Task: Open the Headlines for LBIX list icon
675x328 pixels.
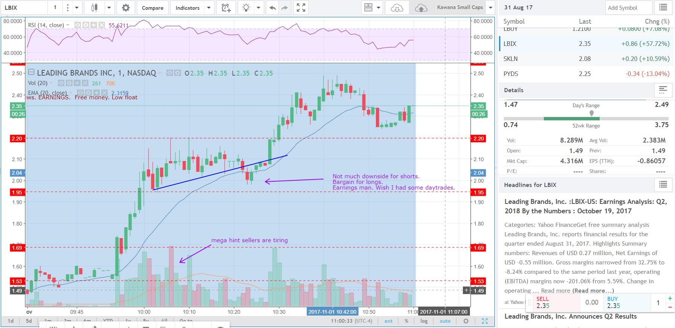Action: pyautogui.click(x=663, y=185)
